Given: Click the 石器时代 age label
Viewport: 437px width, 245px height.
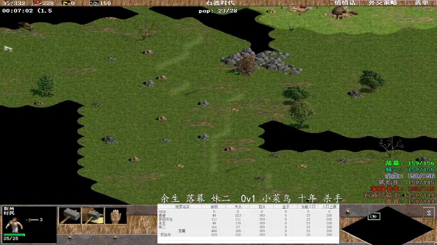Looking at the screenshot, I should [220, 3].
